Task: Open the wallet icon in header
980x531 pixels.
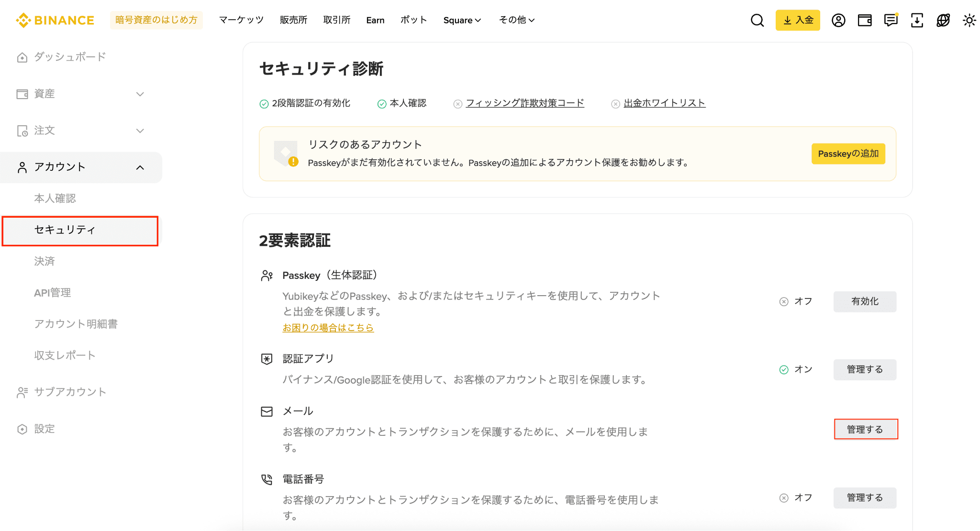Action: [x=865, y=20]
